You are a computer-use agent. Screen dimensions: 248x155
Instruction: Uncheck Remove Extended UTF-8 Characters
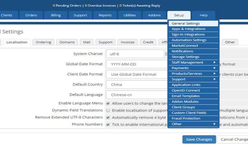[x=108, y=117]
